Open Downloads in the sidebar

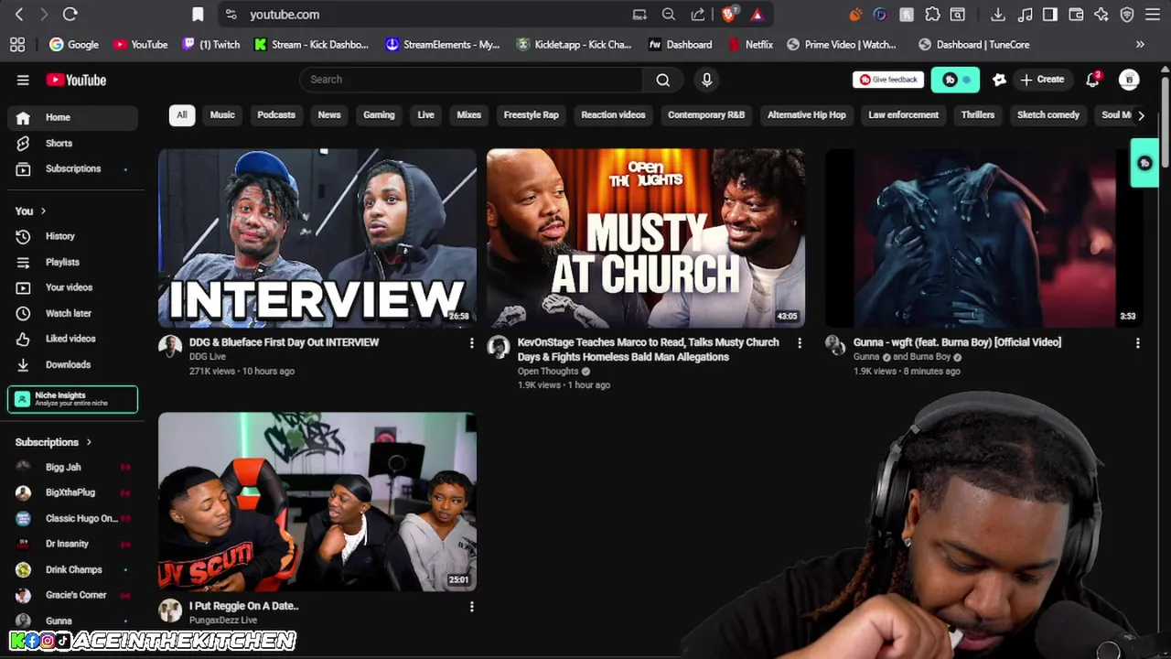coord(73,364)
